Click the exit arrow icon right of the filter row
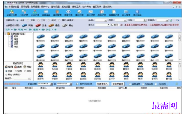182x114 pixels. tap(178, 20)
